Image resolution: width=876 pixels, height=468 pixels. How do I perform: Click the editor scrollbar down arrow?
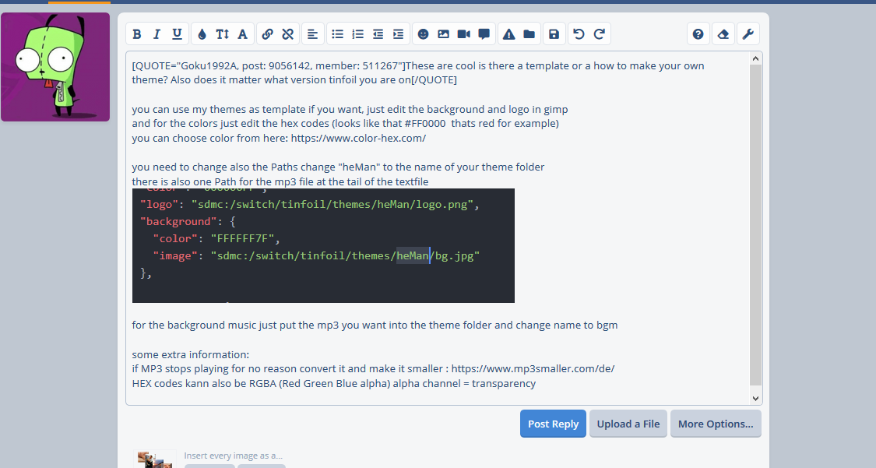[755, 398]
